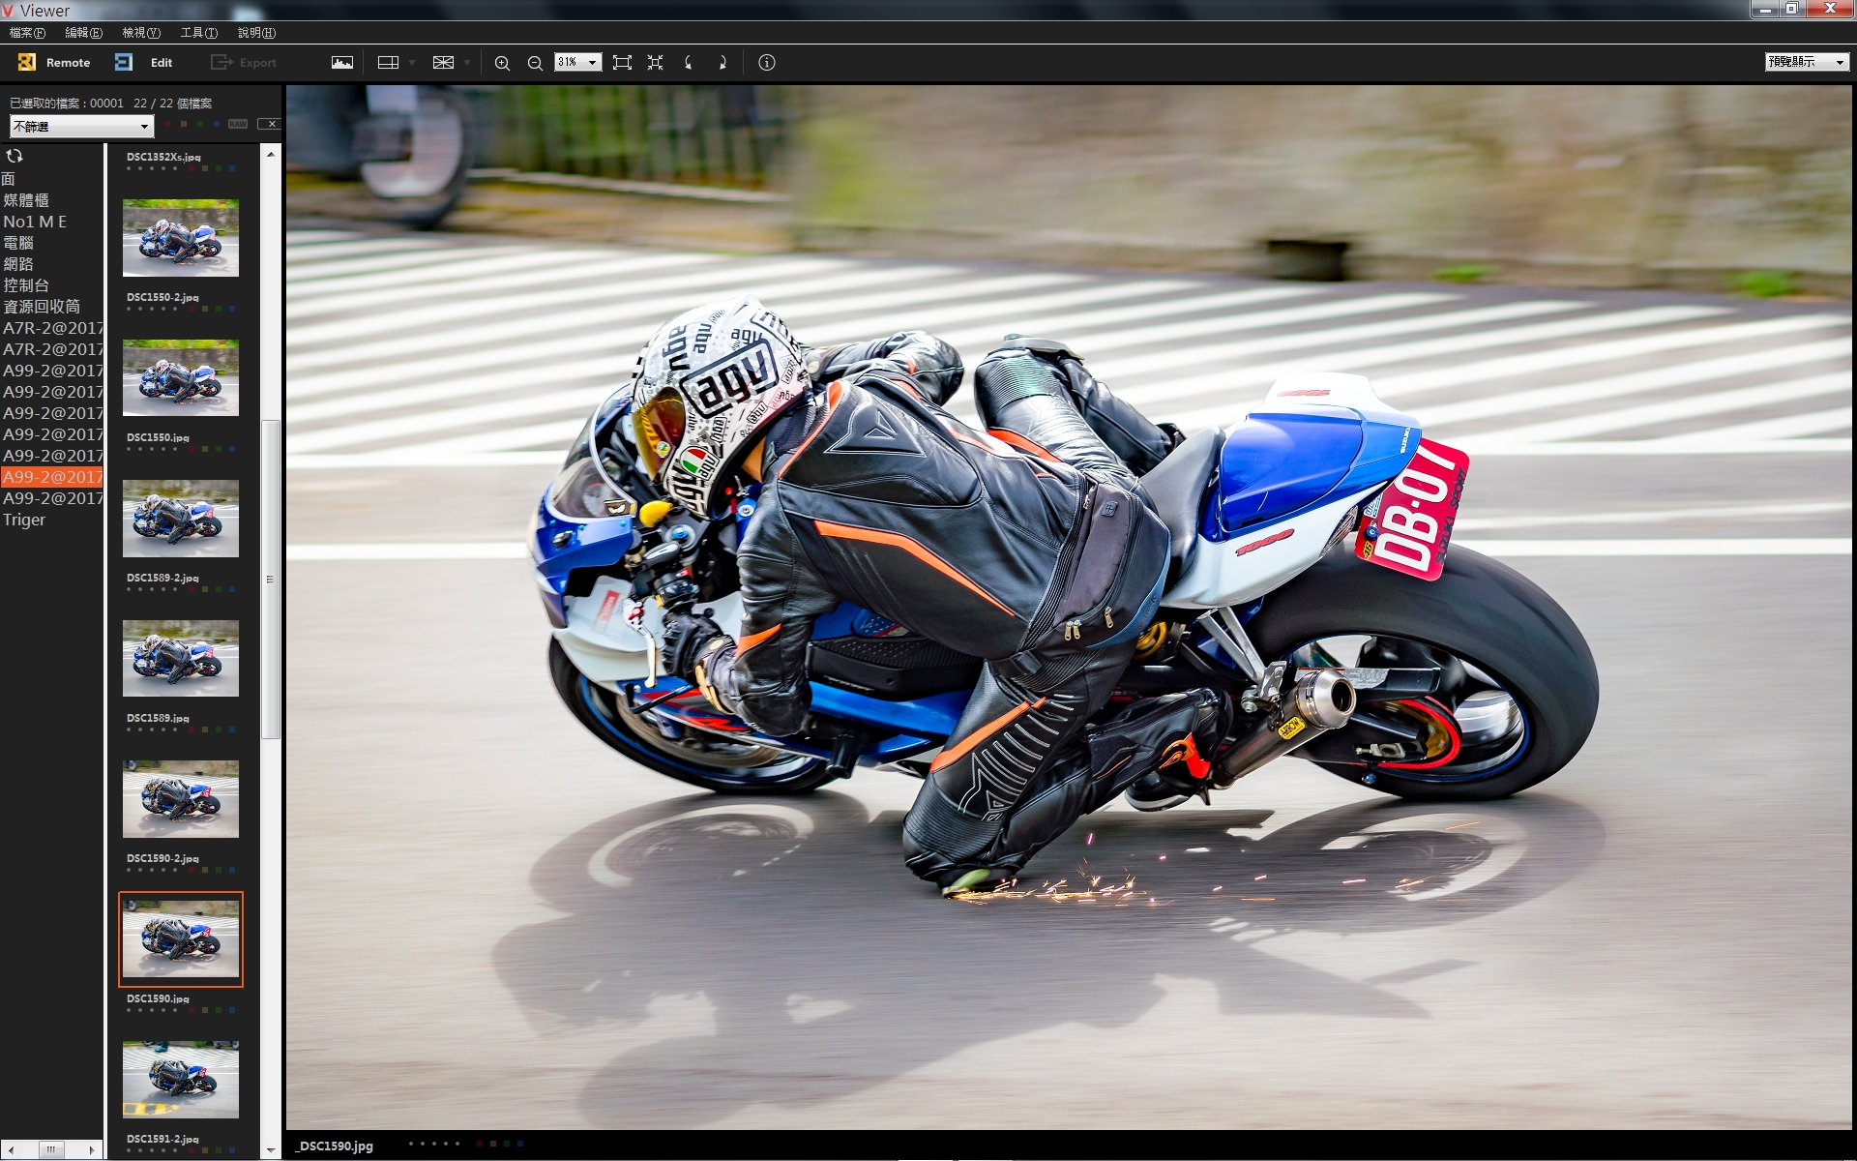Click the thumbnail list scrollbar thumb
Screen dimensions: 1857x1161
(271, 580)
